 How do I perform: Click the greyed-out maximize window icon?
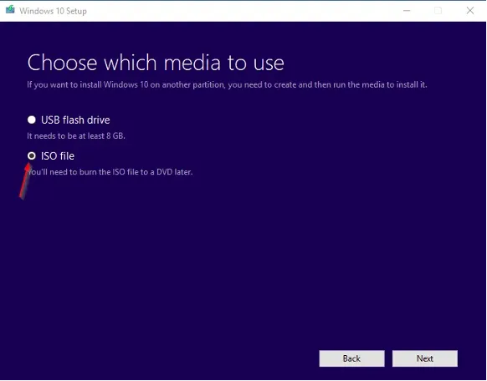[438, 11]
